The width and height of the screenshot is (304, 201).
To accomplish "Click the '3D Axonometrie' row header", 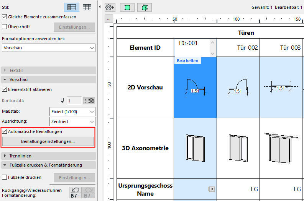I will click(145, 148).
